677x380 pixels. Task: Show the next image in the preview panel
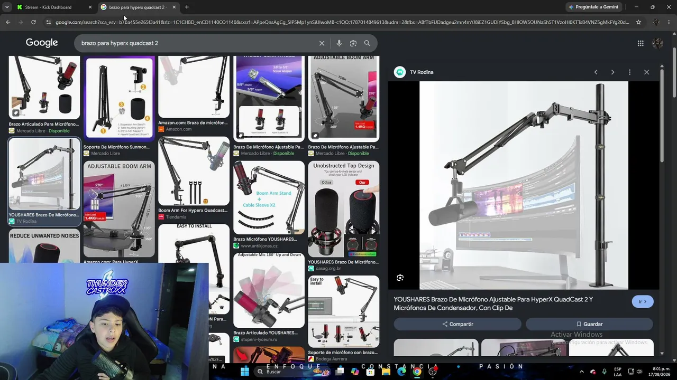coord(612,72)
